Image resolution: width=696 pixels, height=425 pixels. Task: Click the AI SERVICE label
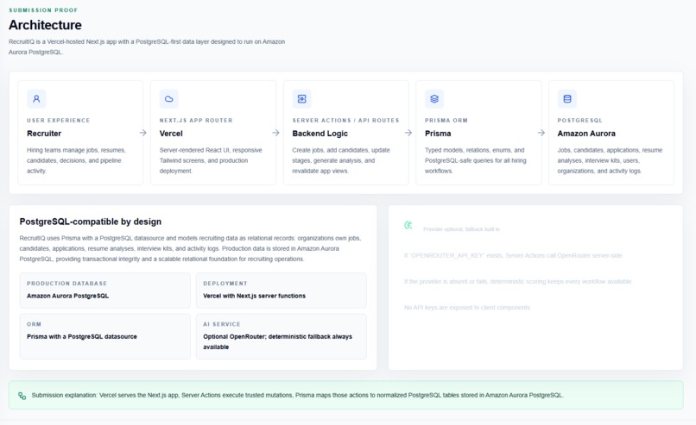(x=222, y=324)
